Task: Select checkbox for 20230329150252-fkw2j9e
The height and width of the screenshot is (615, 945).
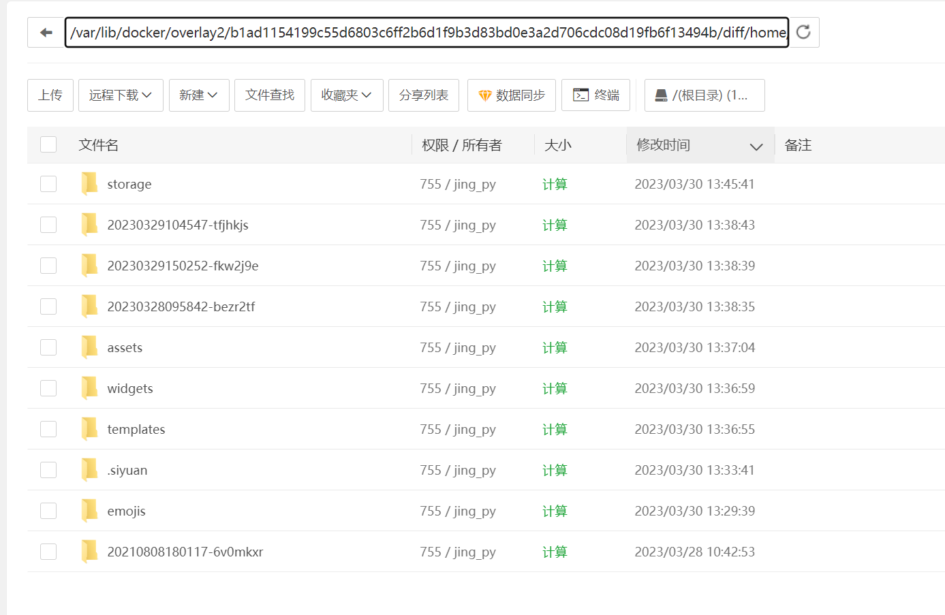Action: point(48,266)
